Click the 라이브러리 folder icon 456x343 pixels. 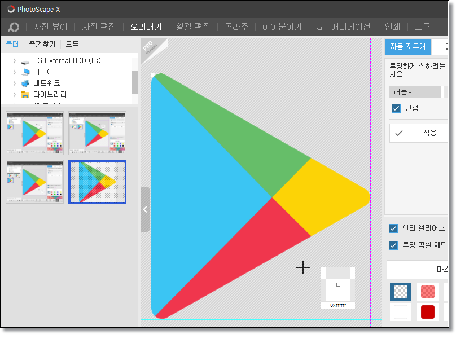coord(25,95)
